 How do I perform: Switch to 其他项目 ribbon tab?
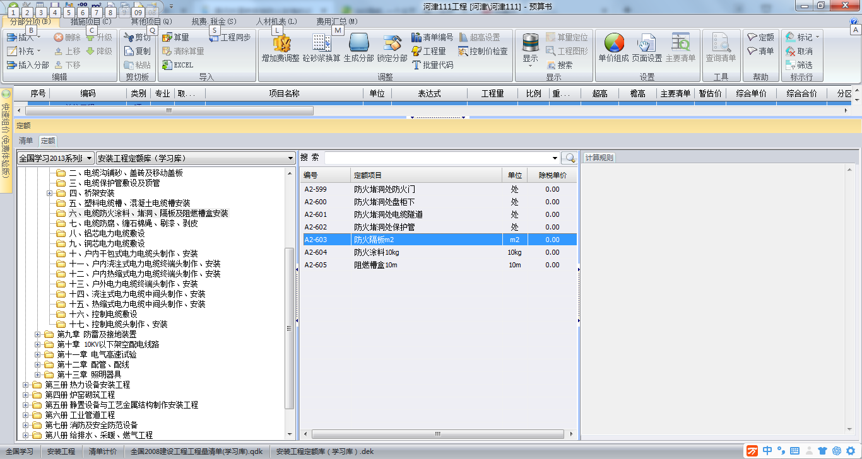coord(151,21)
